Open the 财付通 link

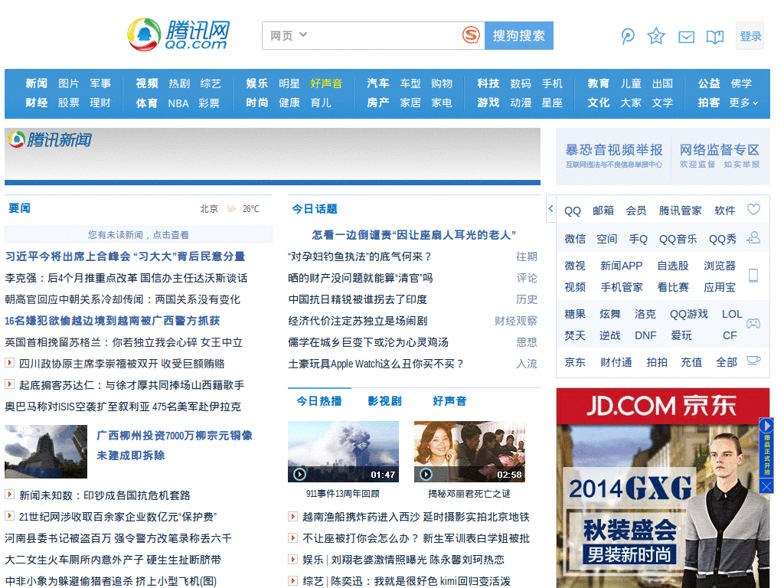(616, 362)
